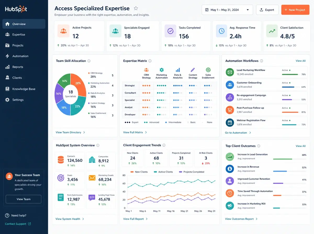Viewport: 314px width, 234px height.
Task: Click the favorite star next to page title
Action: [136, 8]
